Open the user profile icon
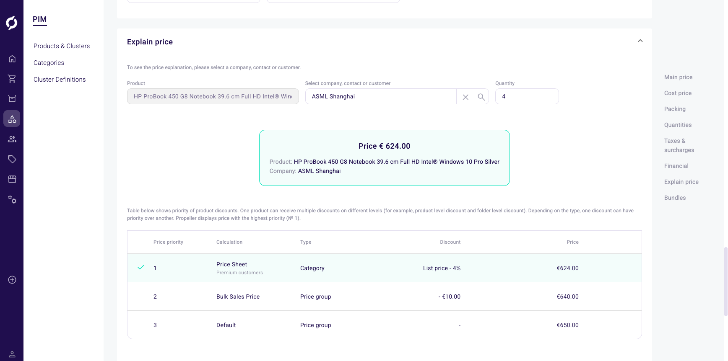This screenshot has width=728, height=361. tap(12, 354)
